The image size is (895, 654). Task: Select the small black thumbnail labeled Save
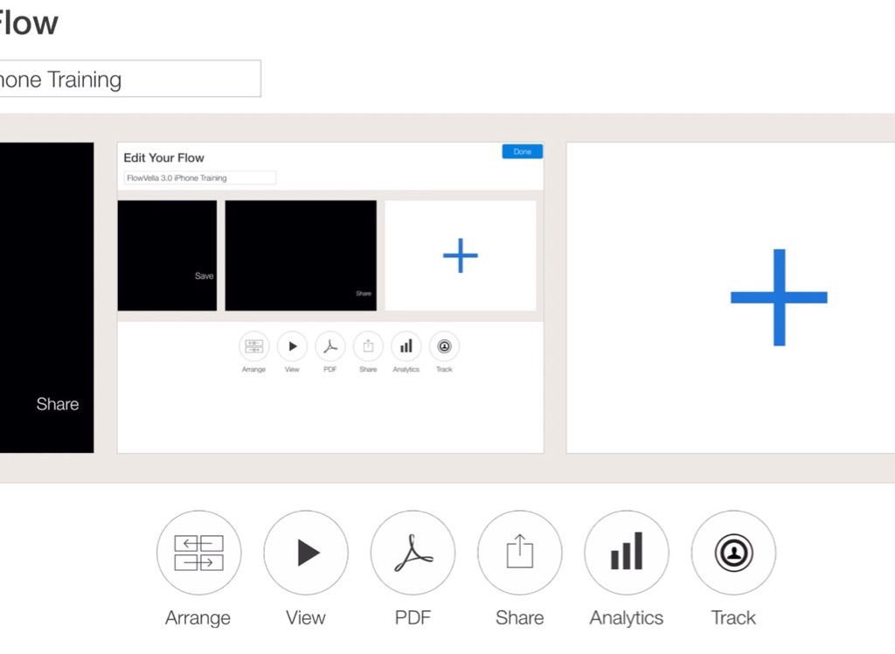[x=167, y=255]
